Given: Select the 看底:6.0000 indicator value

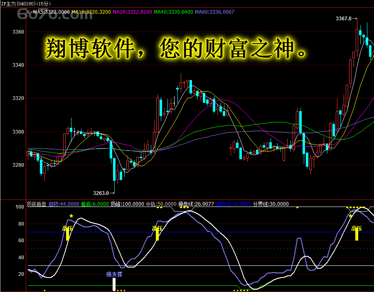Looking at the screenshot, I should [x=94, y=204].
